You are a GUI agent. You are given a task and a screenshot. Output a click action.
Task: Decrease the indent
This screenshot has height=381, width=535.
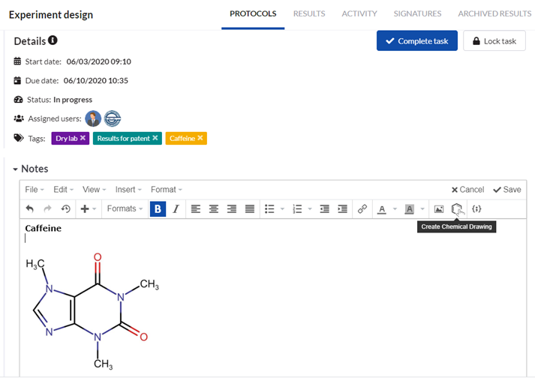(324, 208)
